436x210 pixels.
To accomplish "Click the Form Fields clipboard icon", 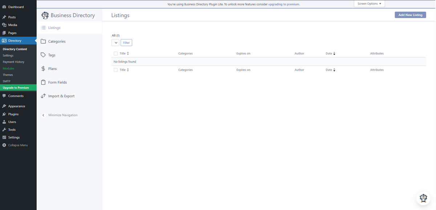I will click(43, 82).
